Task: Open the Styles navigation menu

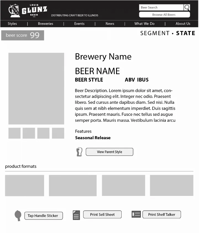Action: (12, 24)
